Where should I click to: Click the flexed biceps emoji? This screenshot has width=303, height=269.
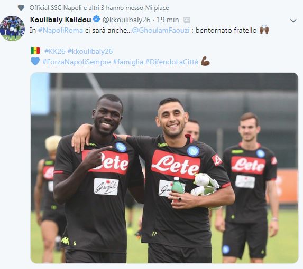(205, 61)
